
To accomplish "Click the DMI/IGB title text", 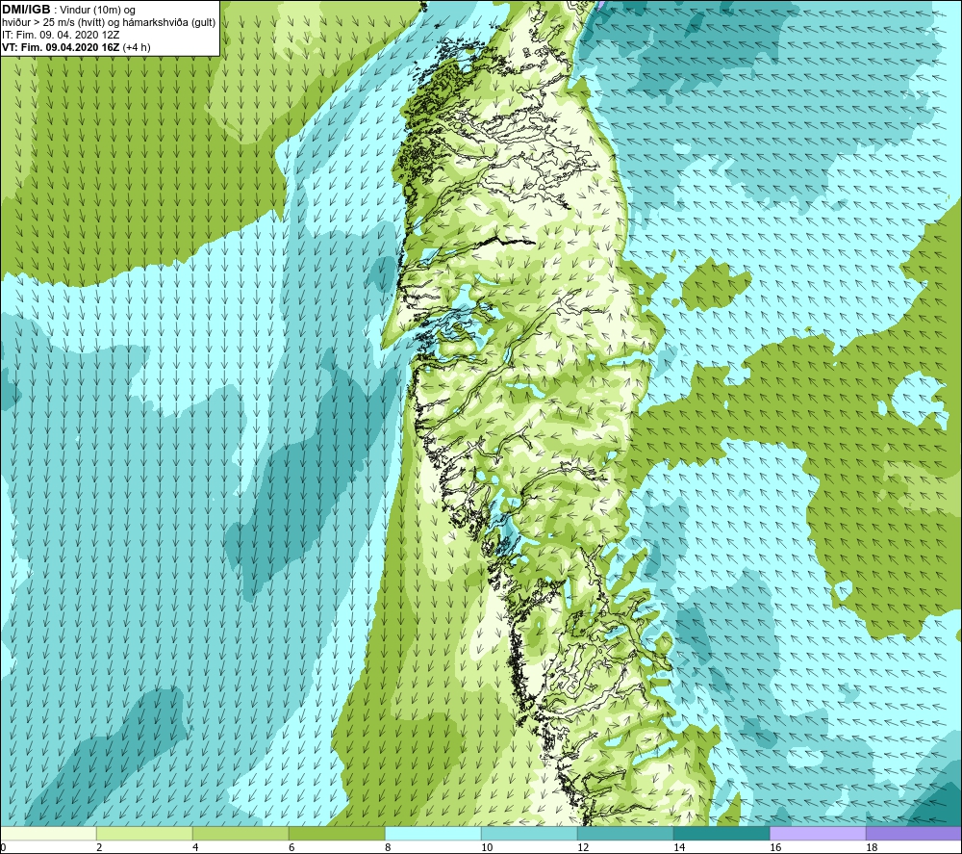I will pyautogui.click(x=26, y=10).
